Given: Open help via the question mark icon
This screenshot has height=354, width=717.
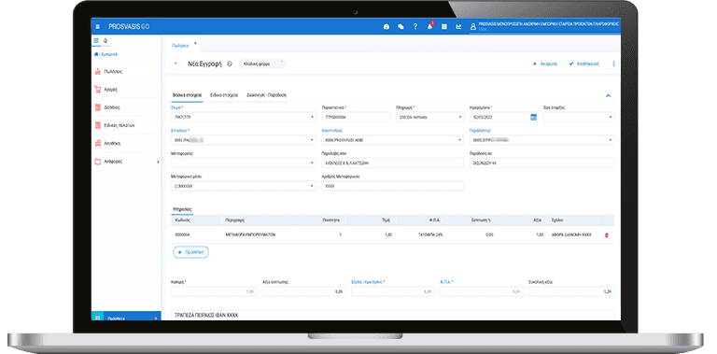Looking at the screenshot, I should point(415,26).
